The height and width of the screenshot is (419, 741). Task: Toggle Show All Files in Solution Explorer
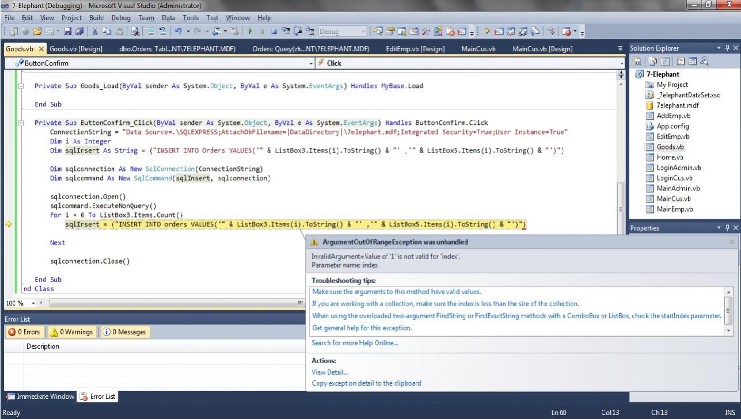pyautogui.click(x=653, y=61)
